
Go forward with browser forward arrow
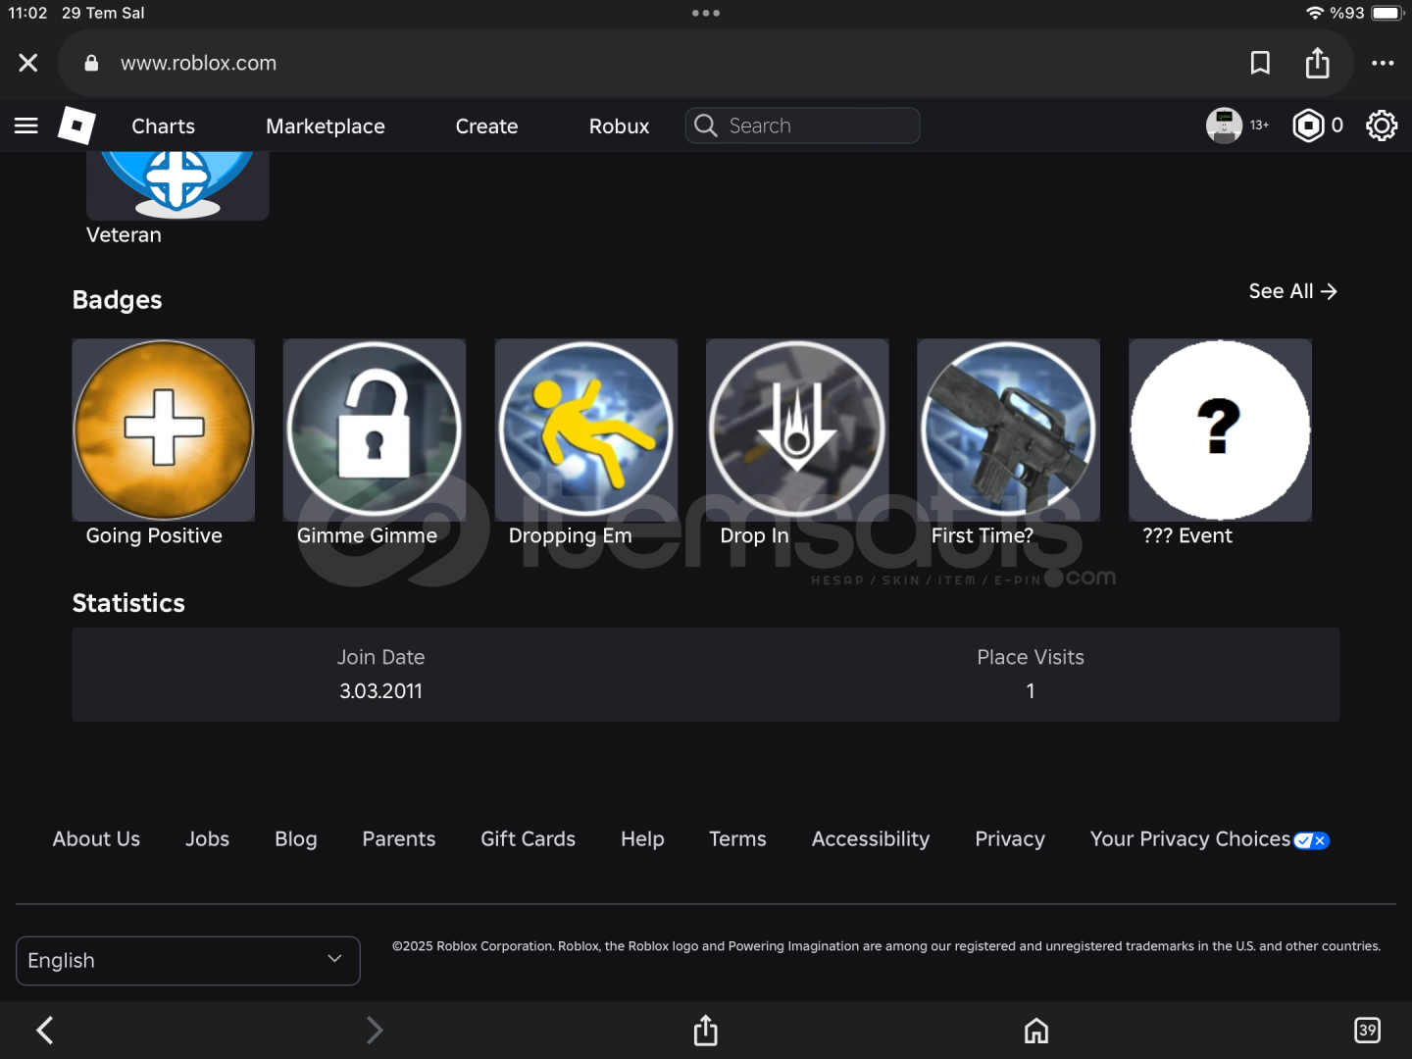pyautogui.click(x=374, y=1030)
